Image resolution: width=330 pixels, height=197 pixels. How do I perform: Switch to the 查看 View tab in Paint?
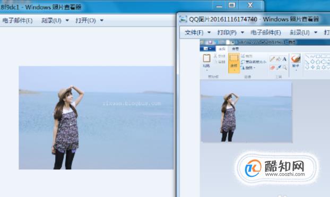pyautogui.click(x=235, y=49)
